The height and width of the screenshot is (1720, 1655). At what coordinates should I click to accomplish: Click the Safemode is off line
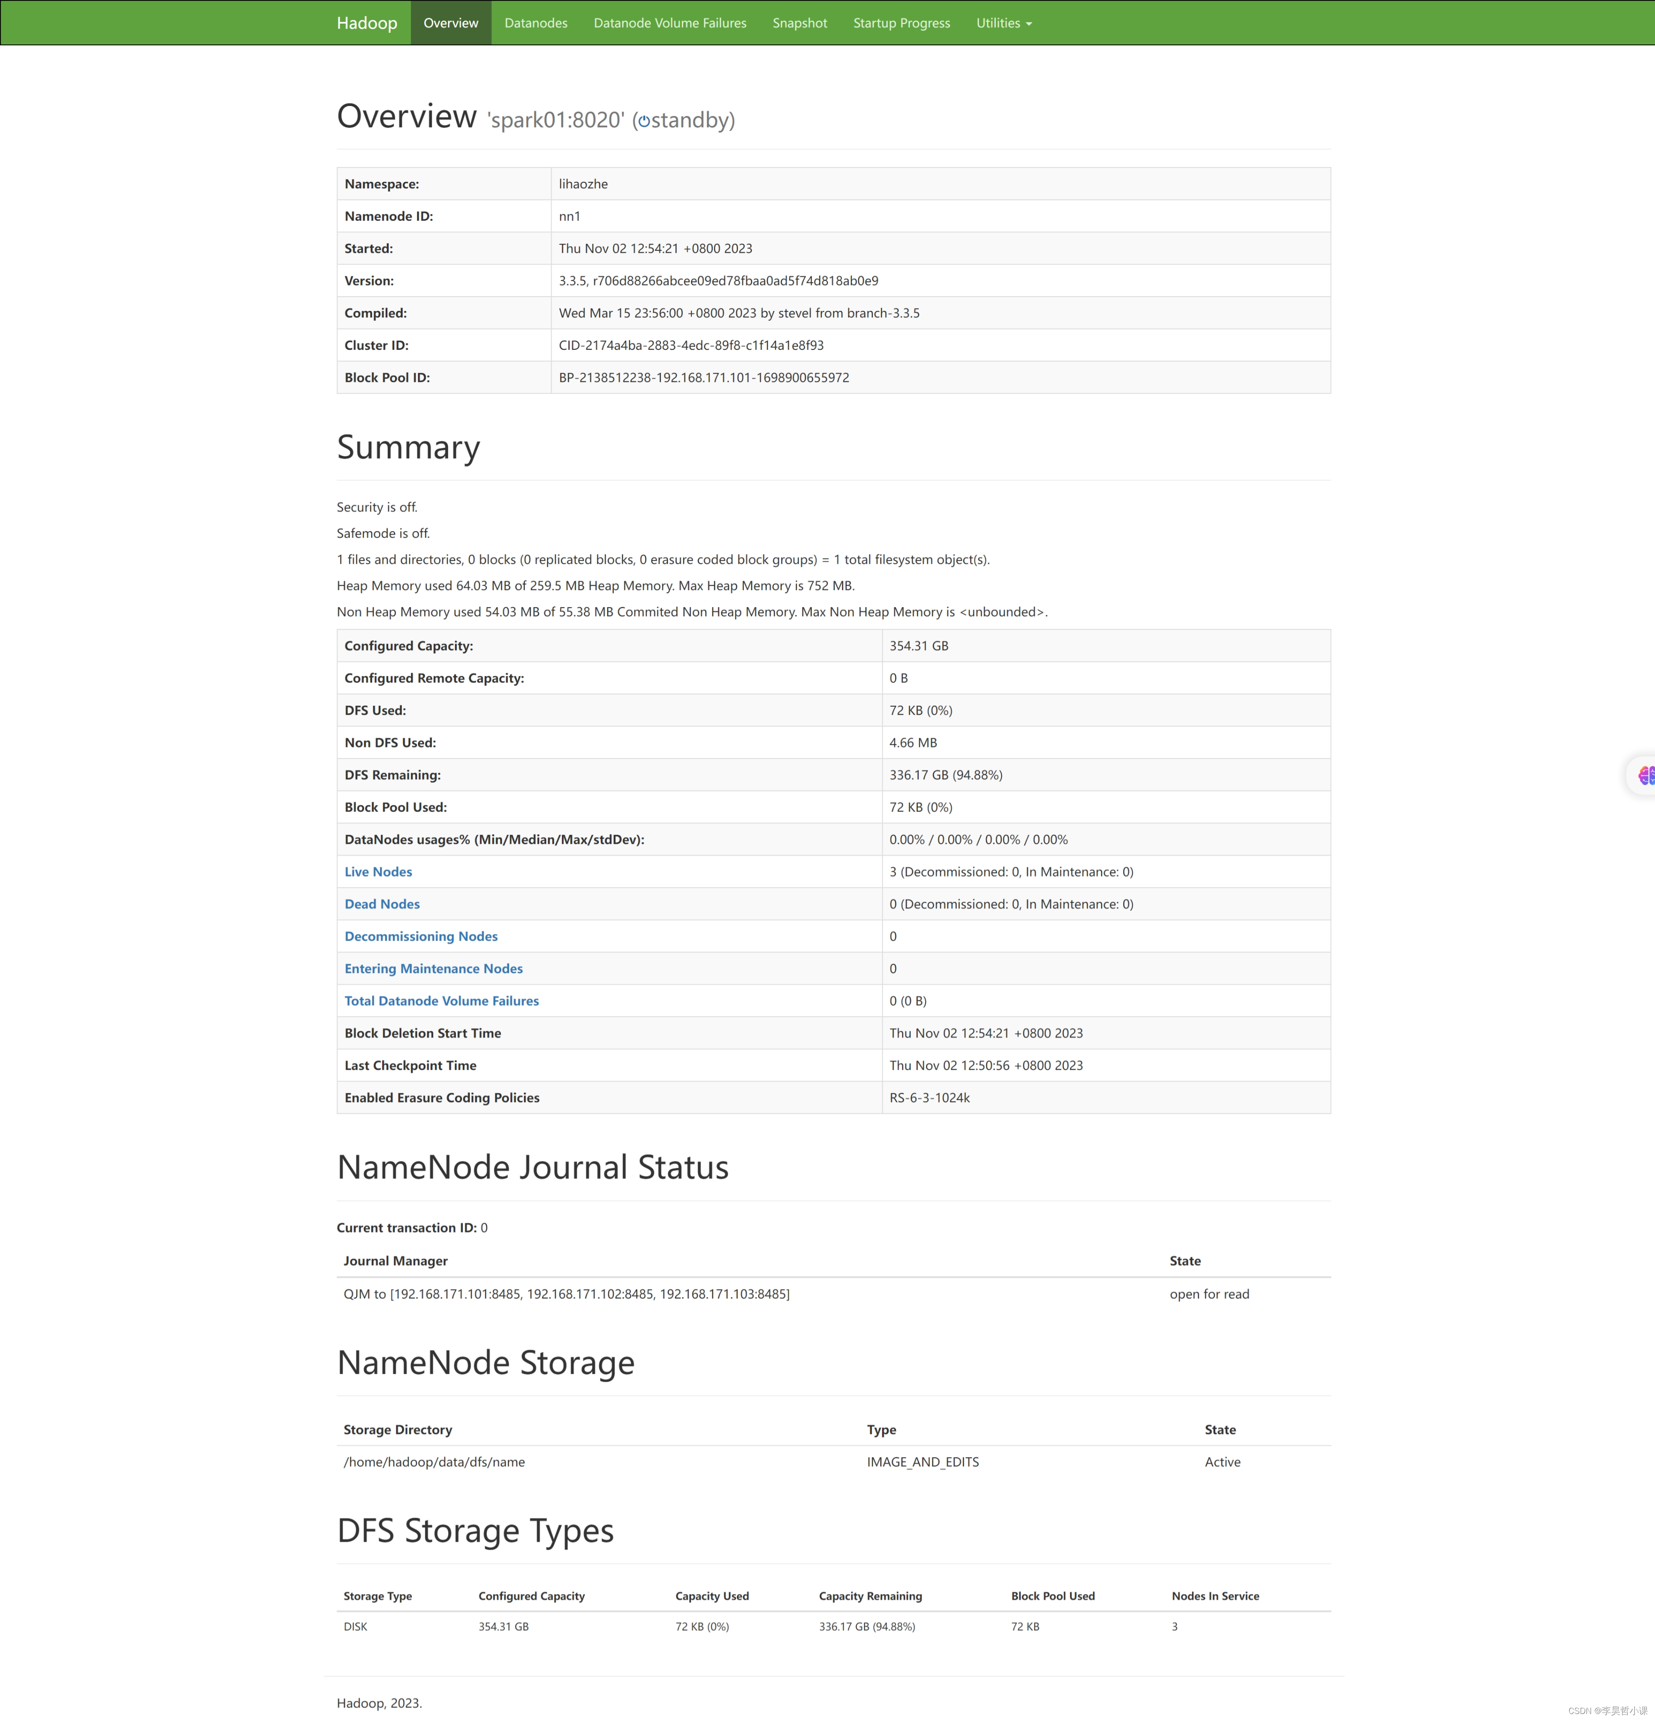pos(384,534)
